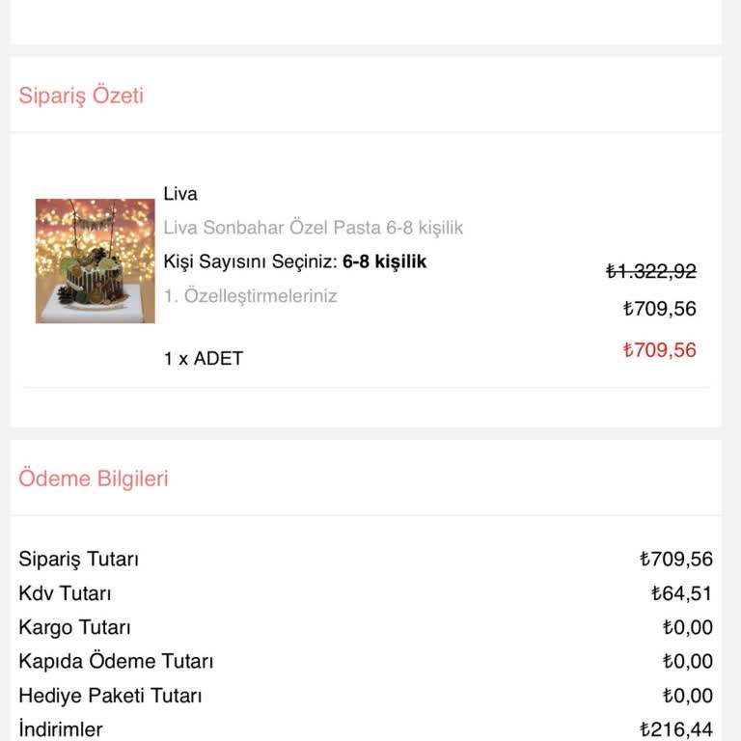
Task: Click the crossed-out ₺1.322,92 original price
Action: tap(650, 272)
